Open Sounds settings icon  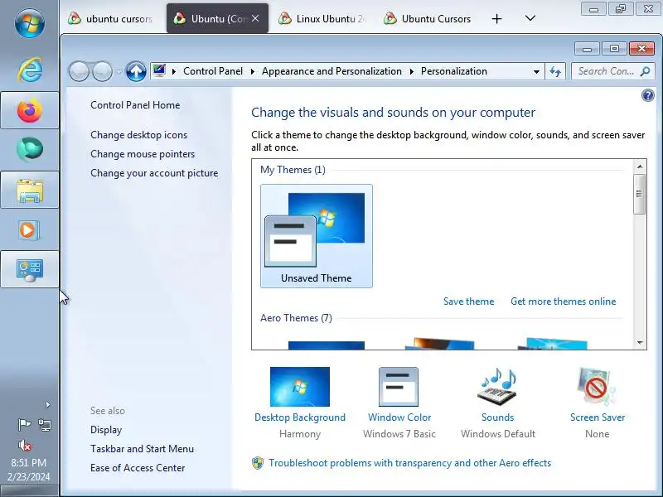498,387
